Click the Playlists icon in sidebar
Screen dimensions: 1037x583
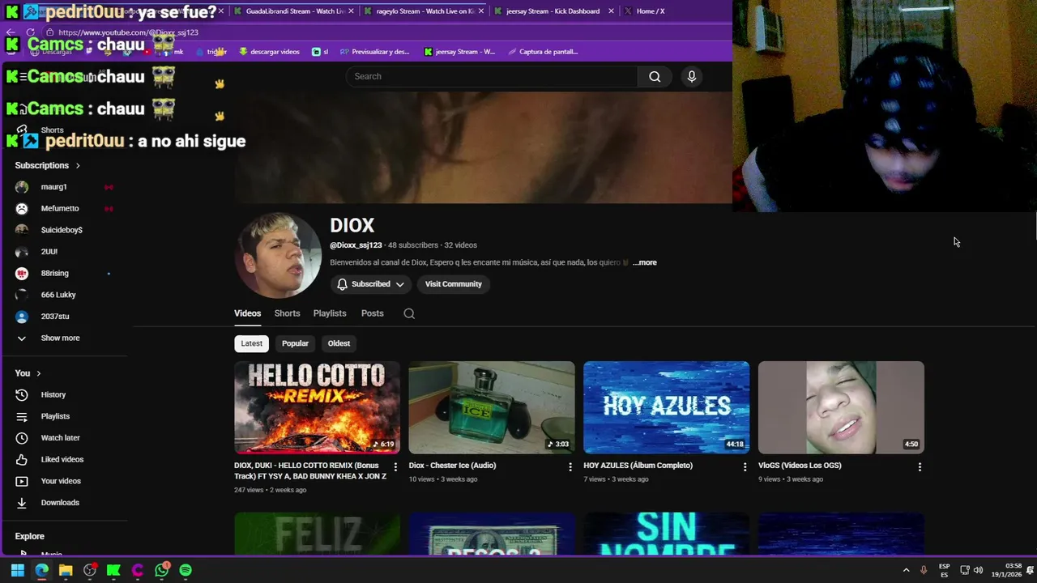[22, 416]
